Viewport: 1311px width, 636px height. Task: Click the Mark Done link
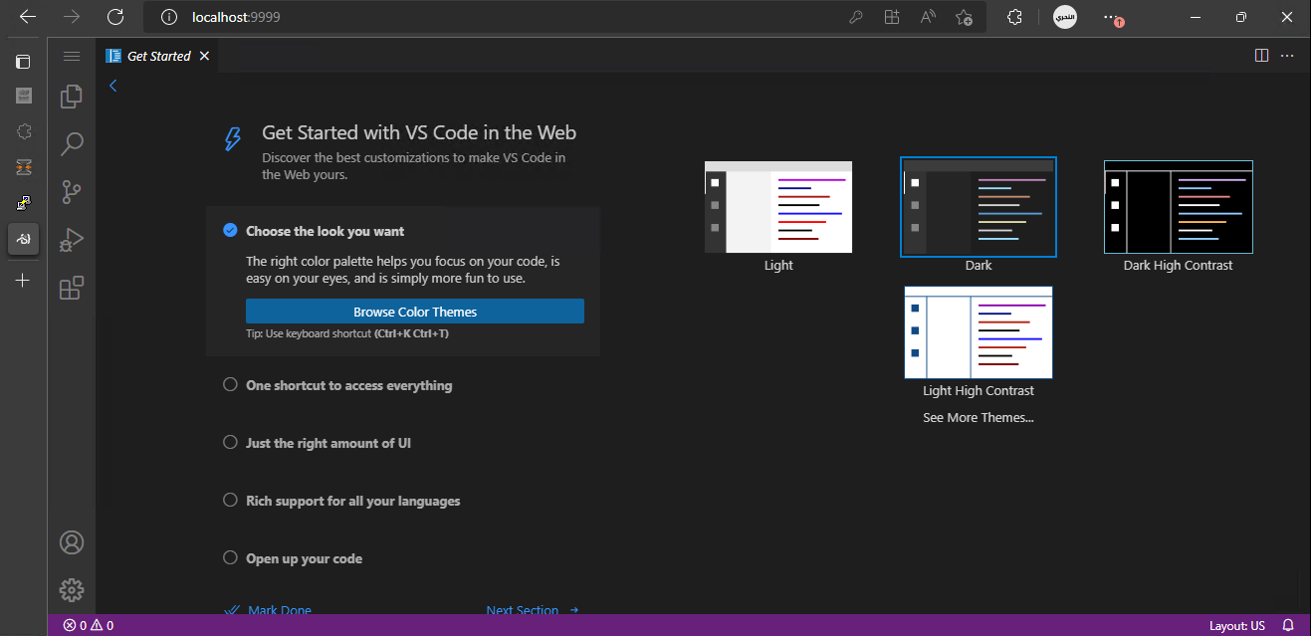coord(268,610)
